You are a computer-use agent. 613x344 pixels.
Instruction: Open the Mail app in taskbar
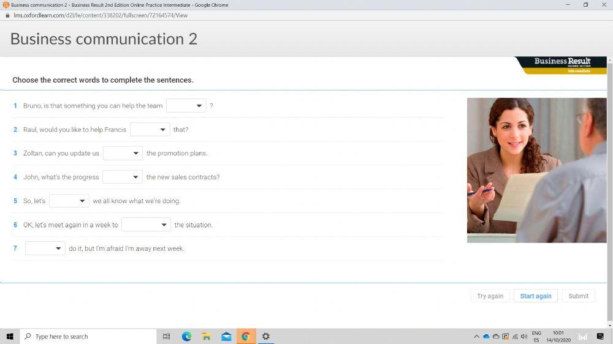(x=226, y=337)
